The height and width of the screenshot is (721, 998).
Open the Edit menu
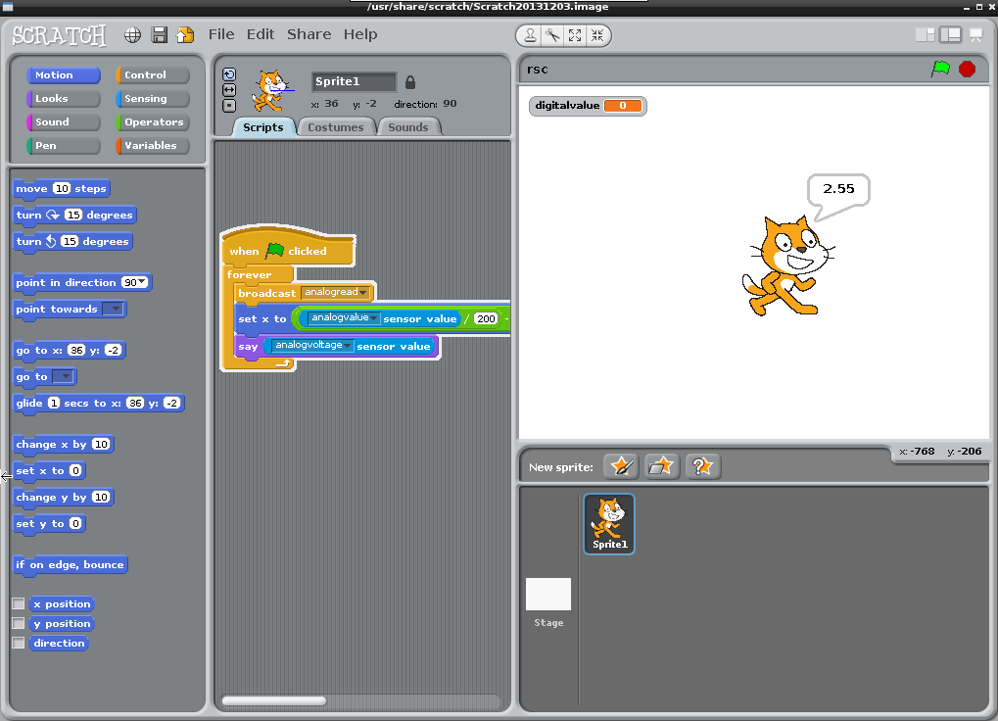click(261, 34)
